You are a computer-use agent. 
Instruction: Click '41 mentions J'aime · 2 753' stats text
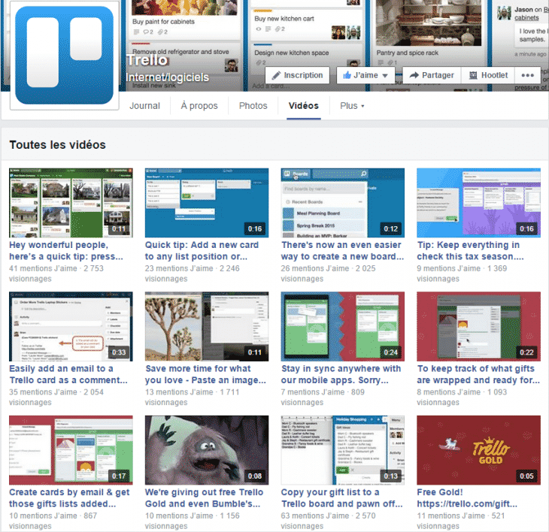[56, 268]
